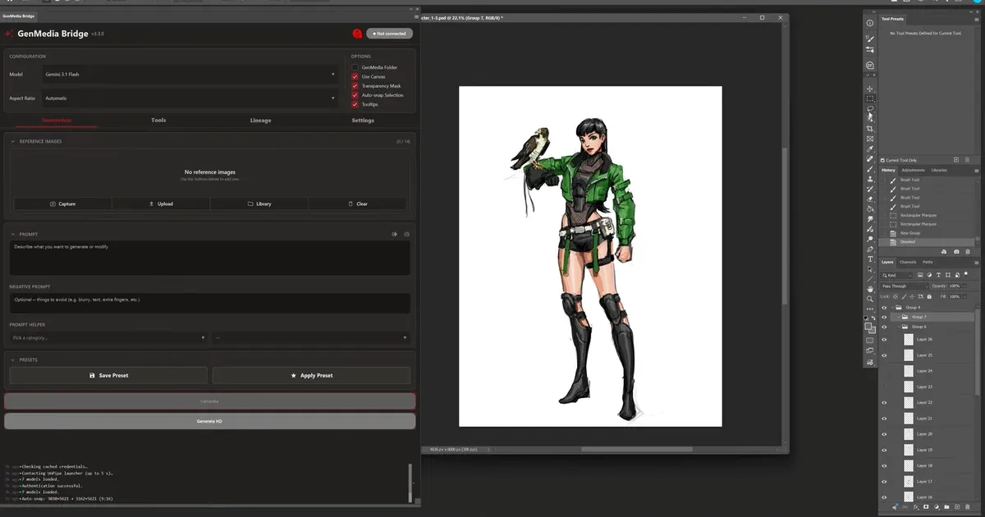Select the Lasso tool

(870, 108)
